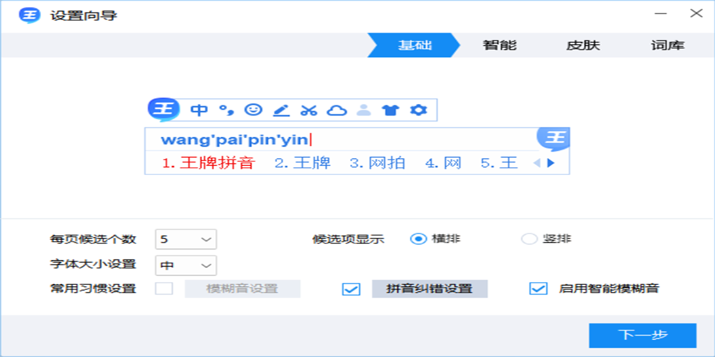Switch to the 词库 tab
The image size is (715, 357).
point(669,45)
